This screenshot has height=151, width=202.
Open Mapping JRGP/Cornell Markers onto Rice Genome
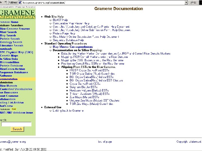coord(95,57)
